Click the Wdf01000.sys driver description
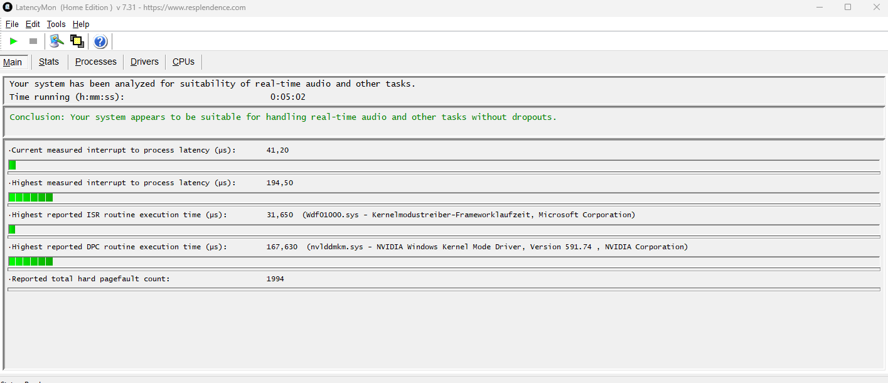Screen dimensions: 888x383 pyautogui.click(x=469, y=215)
